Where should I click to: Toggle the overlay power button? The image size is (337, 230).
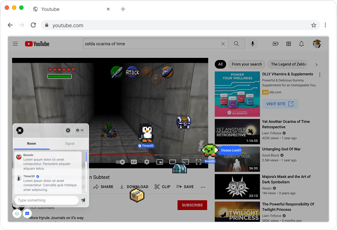[x=17, y=214]
